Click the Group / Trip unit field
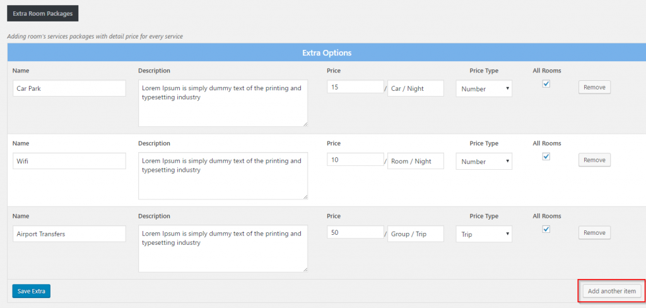This screenshot has width=646, height=308. [416, 234]
